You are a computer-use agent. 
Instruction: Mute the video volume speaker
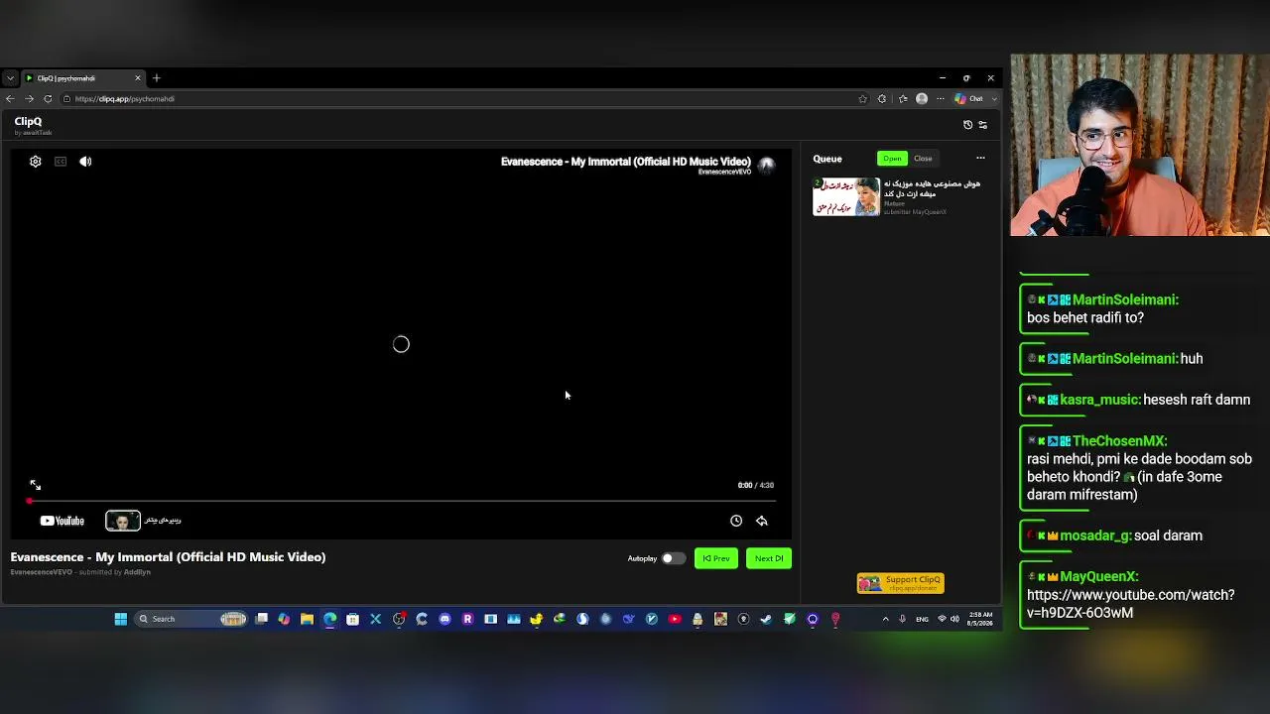(85, 162)
